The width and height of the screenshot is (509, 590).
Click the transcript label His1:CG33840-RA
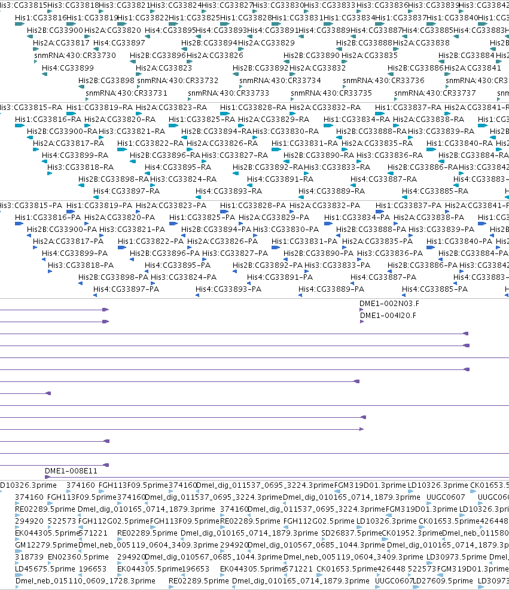[x=460, y=143]
